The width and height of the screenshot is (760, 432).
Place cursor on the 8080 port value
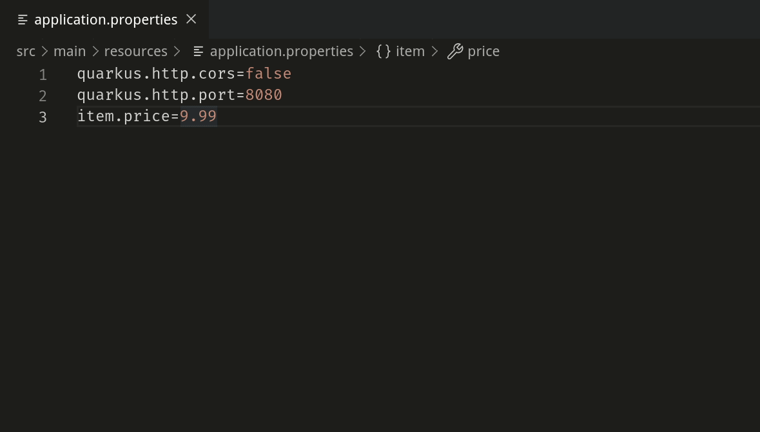point(264,95)
